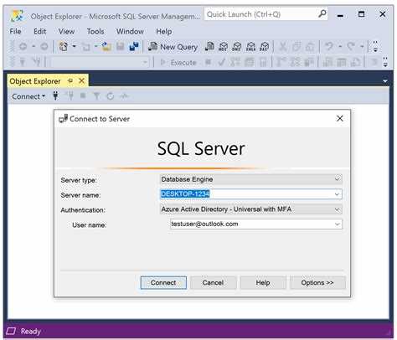Click the Save All toolbar icon
The width and height of the screenshot is (397, 340).
click(134, 46)
